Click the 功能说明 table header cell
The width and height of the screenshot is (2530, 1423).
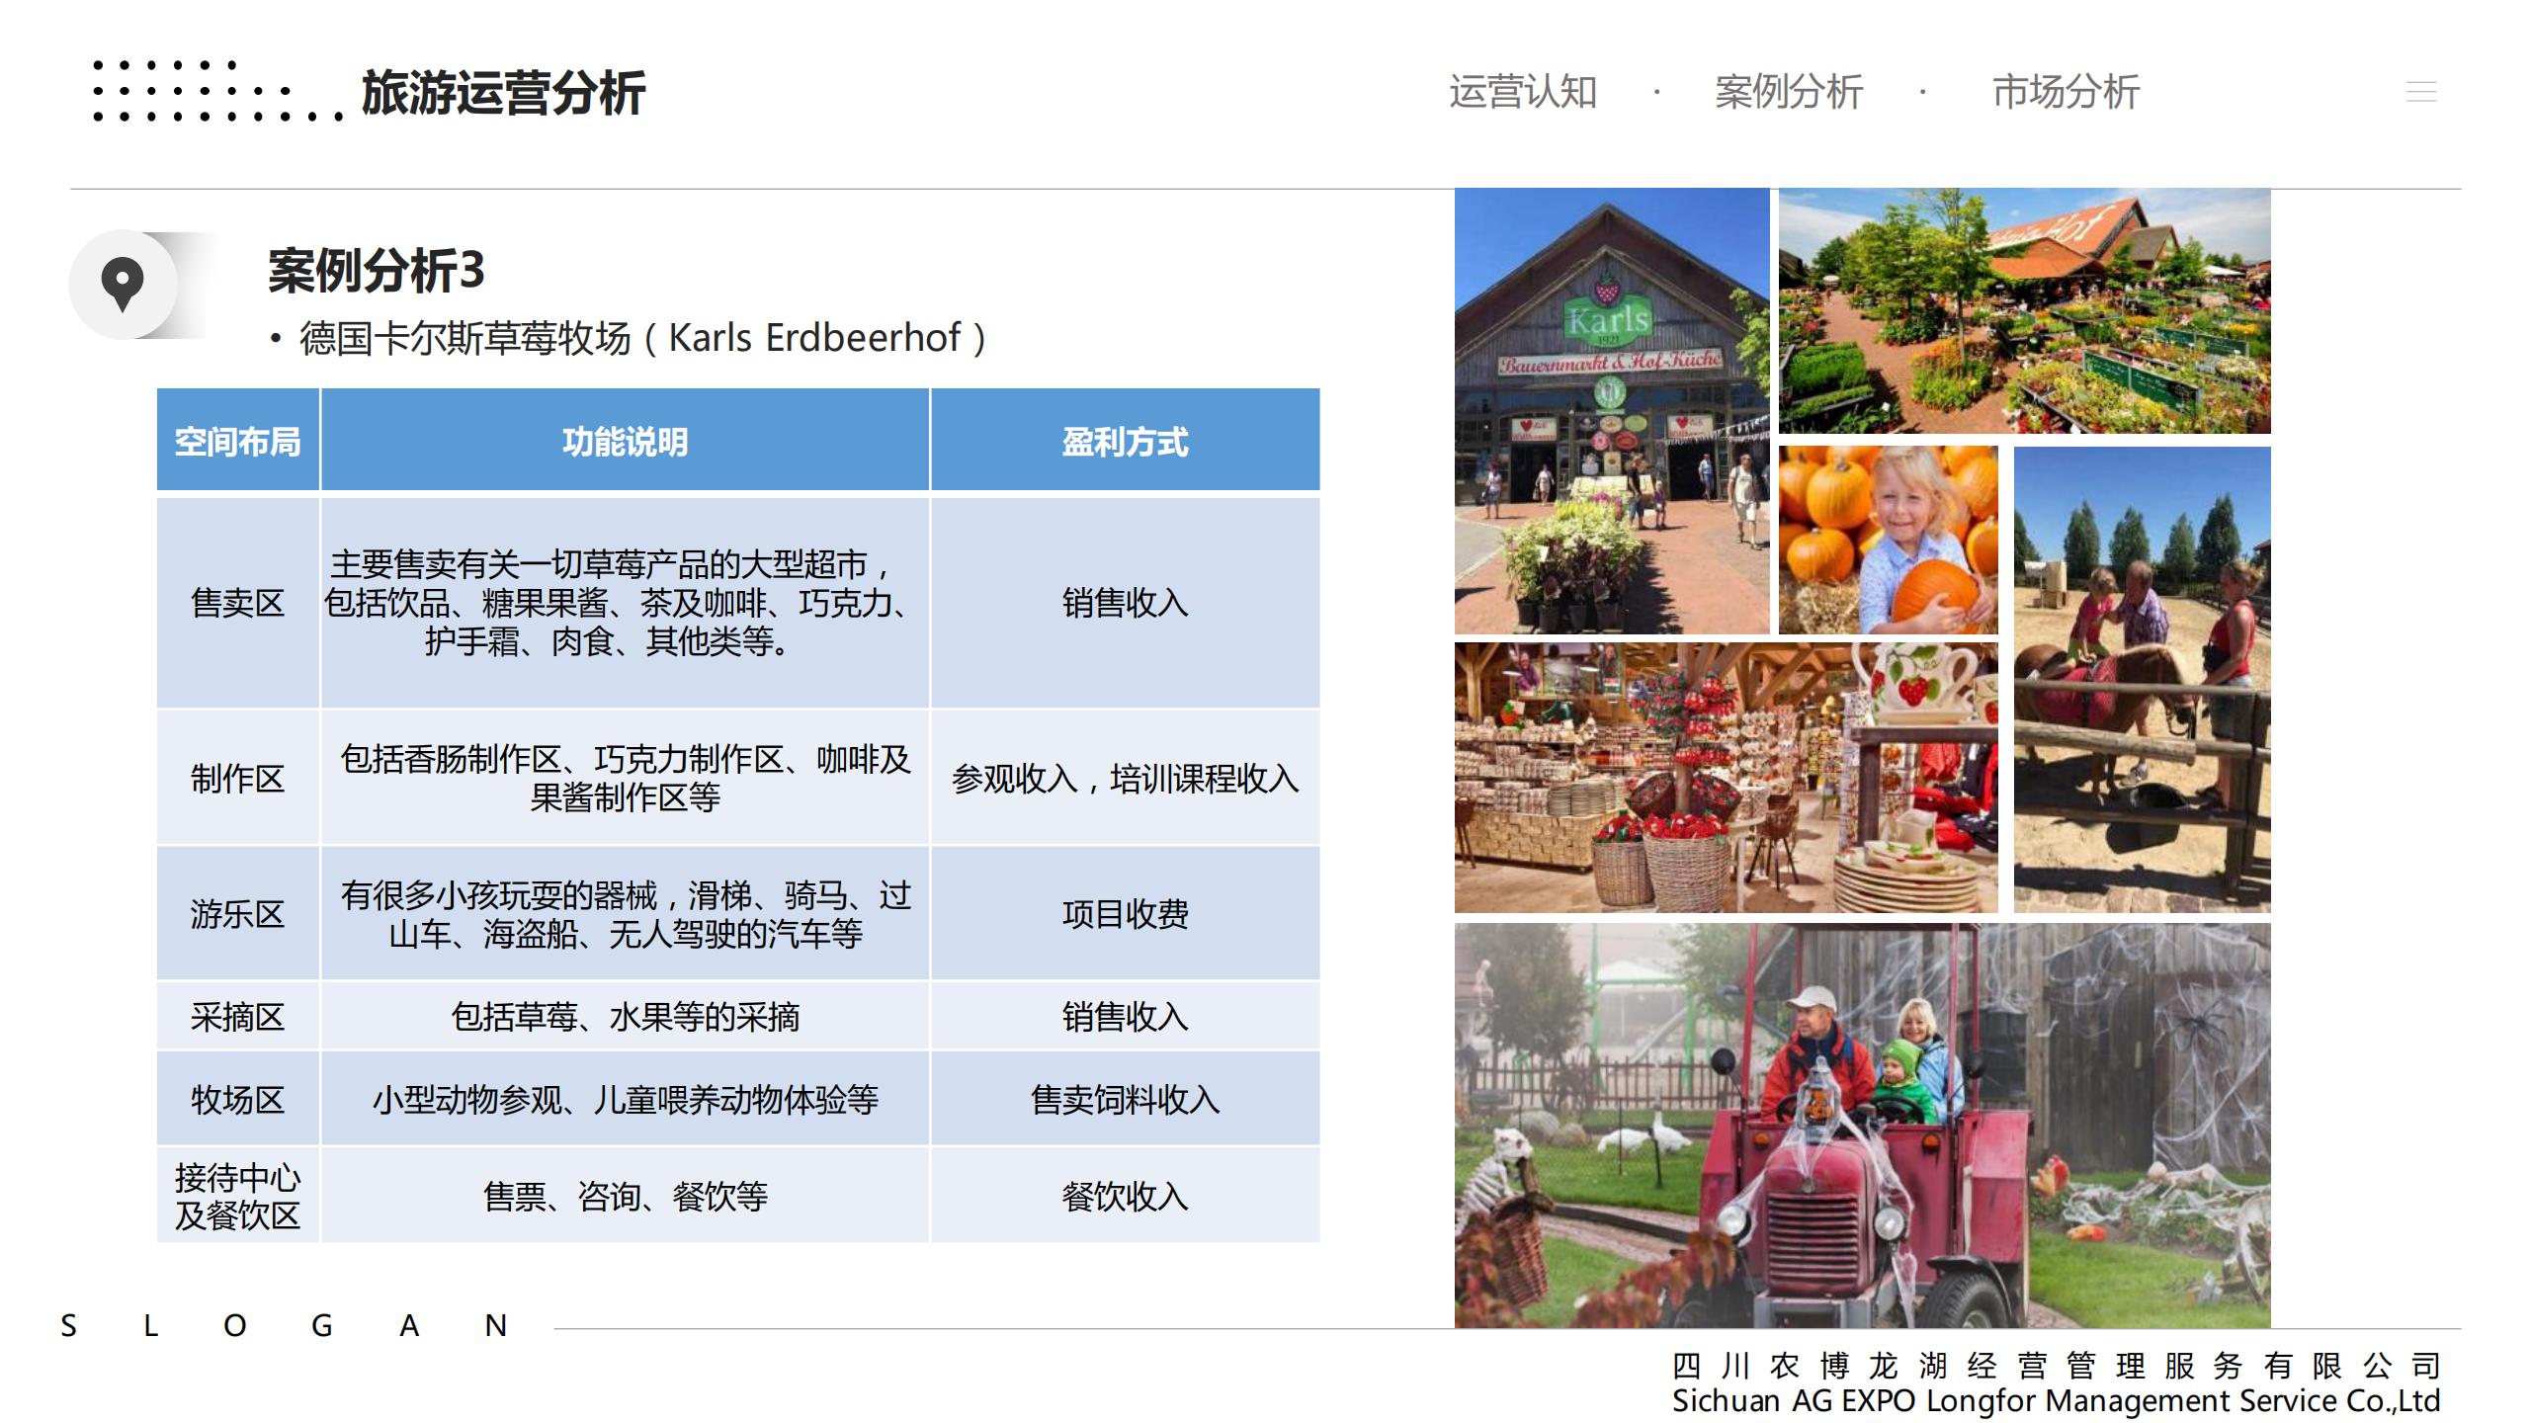(625, 441)
